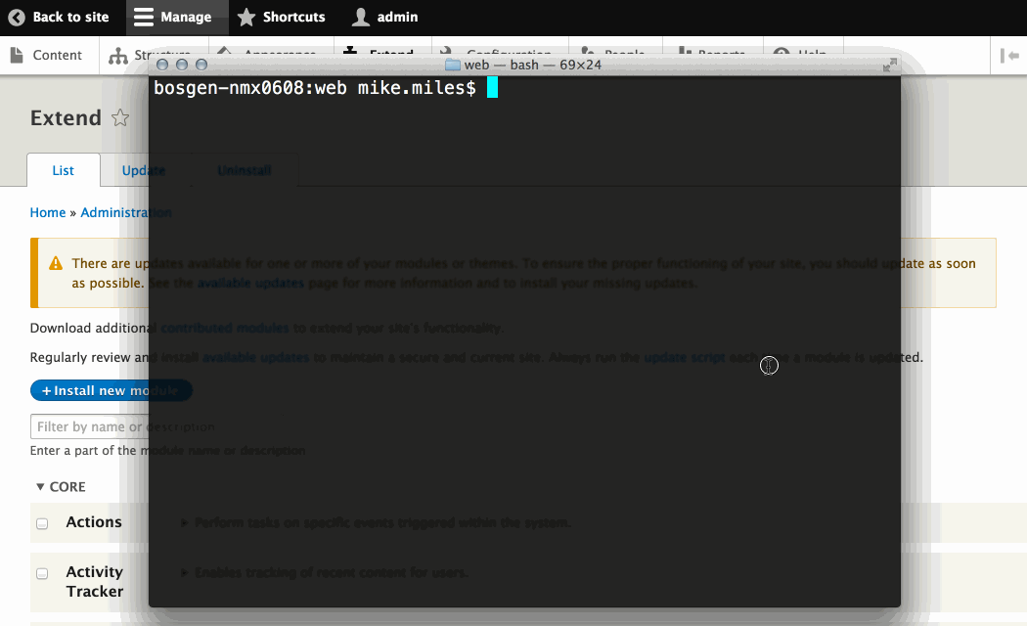Open the admin user menu
The width and height of the screenshot is (1027, 626).
click(x=384, y=17)
